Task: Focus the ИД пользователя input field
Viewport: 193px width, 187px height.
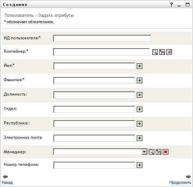Action: [x=102, y=38]
